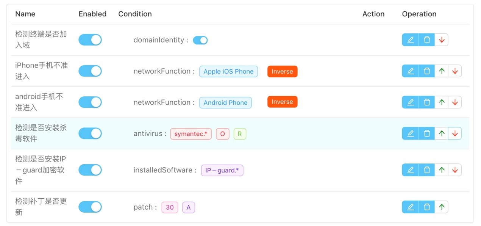The height and width of the screenshot is (226, 481).
Task: Click the Enabled column header
Action: 92,14
